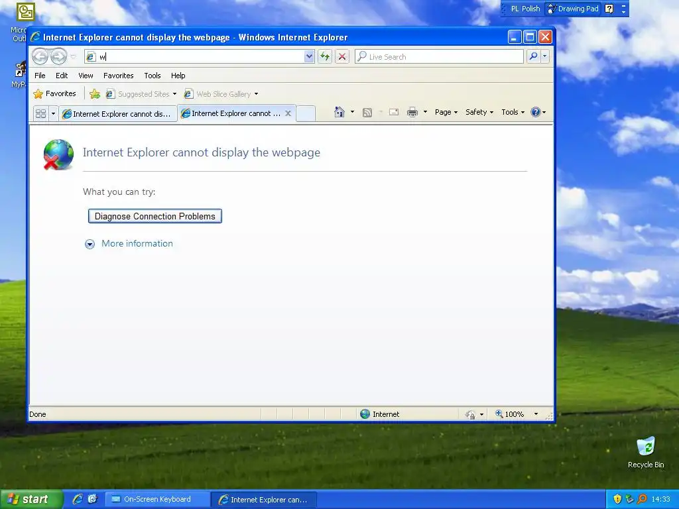This screenshot has height=509, width=679.
Task: Switch to On-Screen Keyboard taskbar button
Action: point(157,499)
